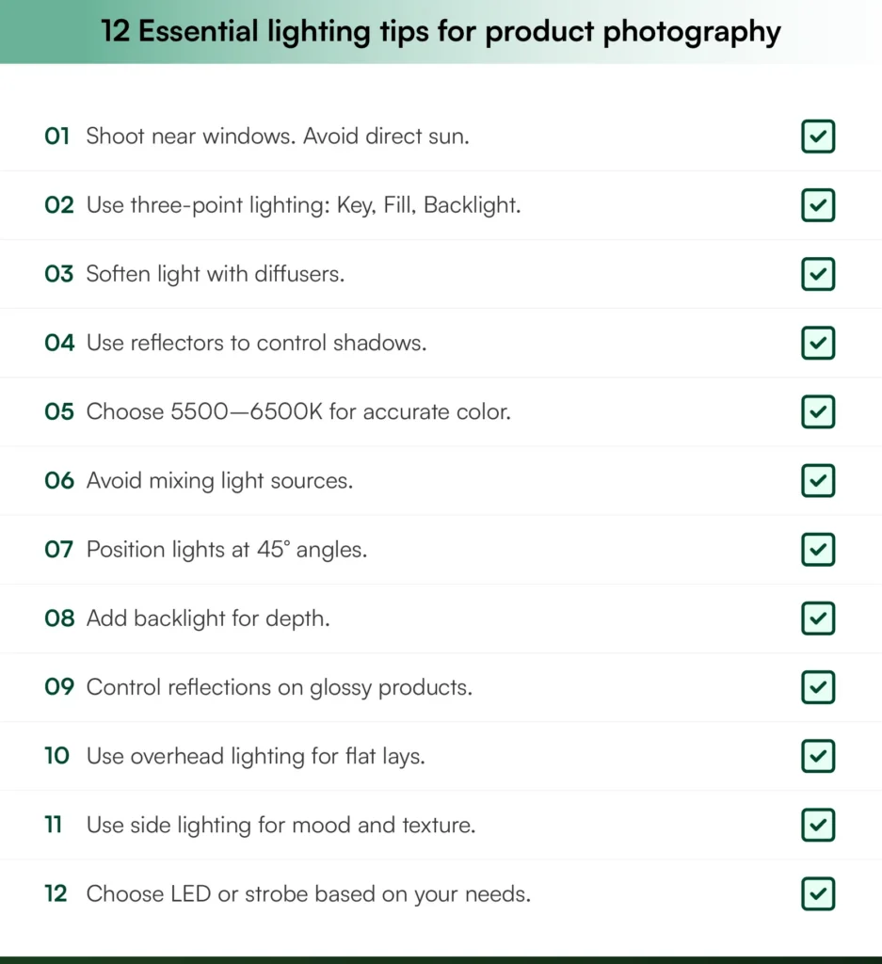The width and height of the screenshot is (882, 964).
Task: Uncheck the overhead lighting flat lays box
Action: [x=818, y=756]
